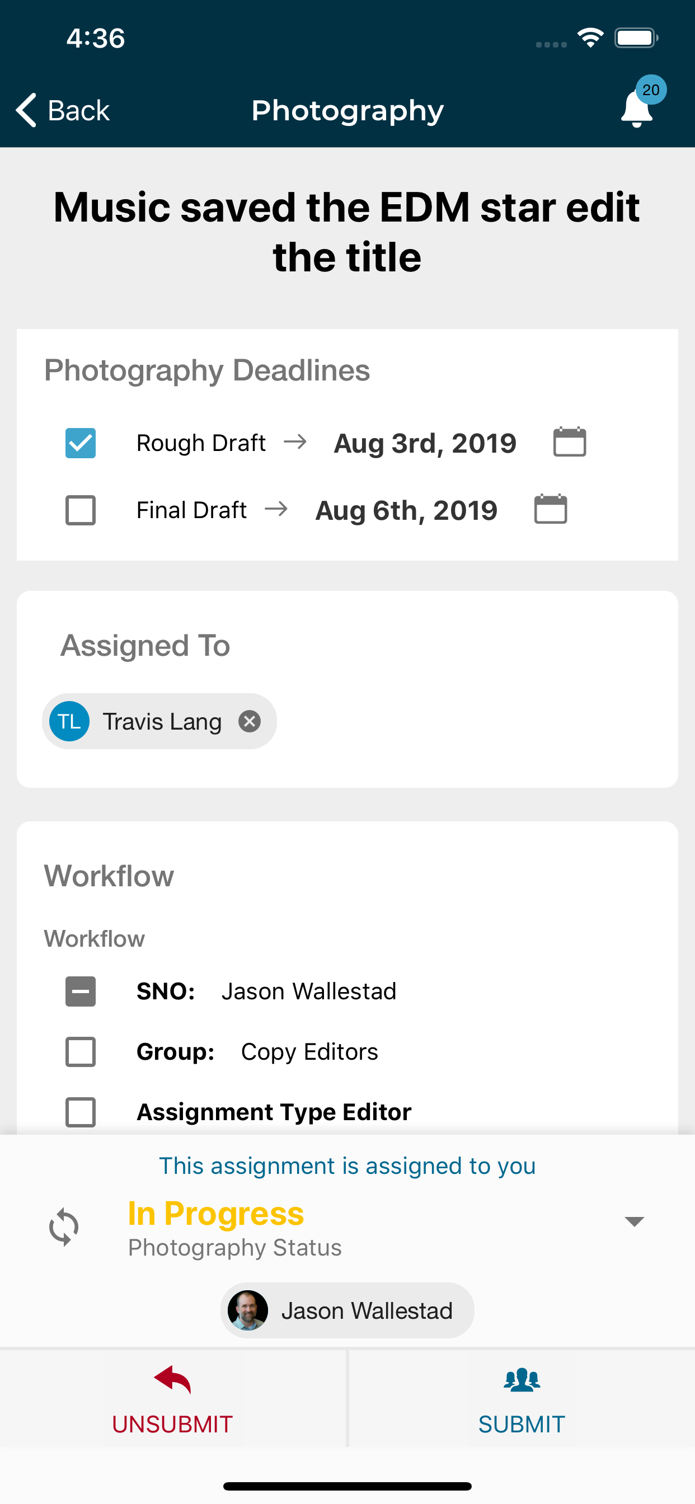Remove Travis Lang from Assigned To

pos(250,721)
